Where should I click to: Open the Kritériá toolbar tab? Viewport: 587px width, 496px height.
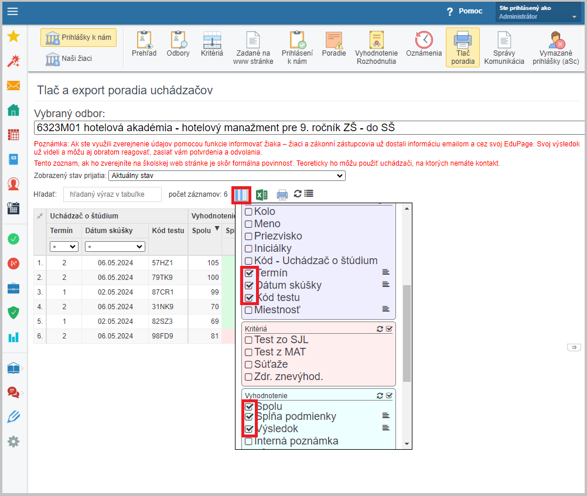point(212,44)
